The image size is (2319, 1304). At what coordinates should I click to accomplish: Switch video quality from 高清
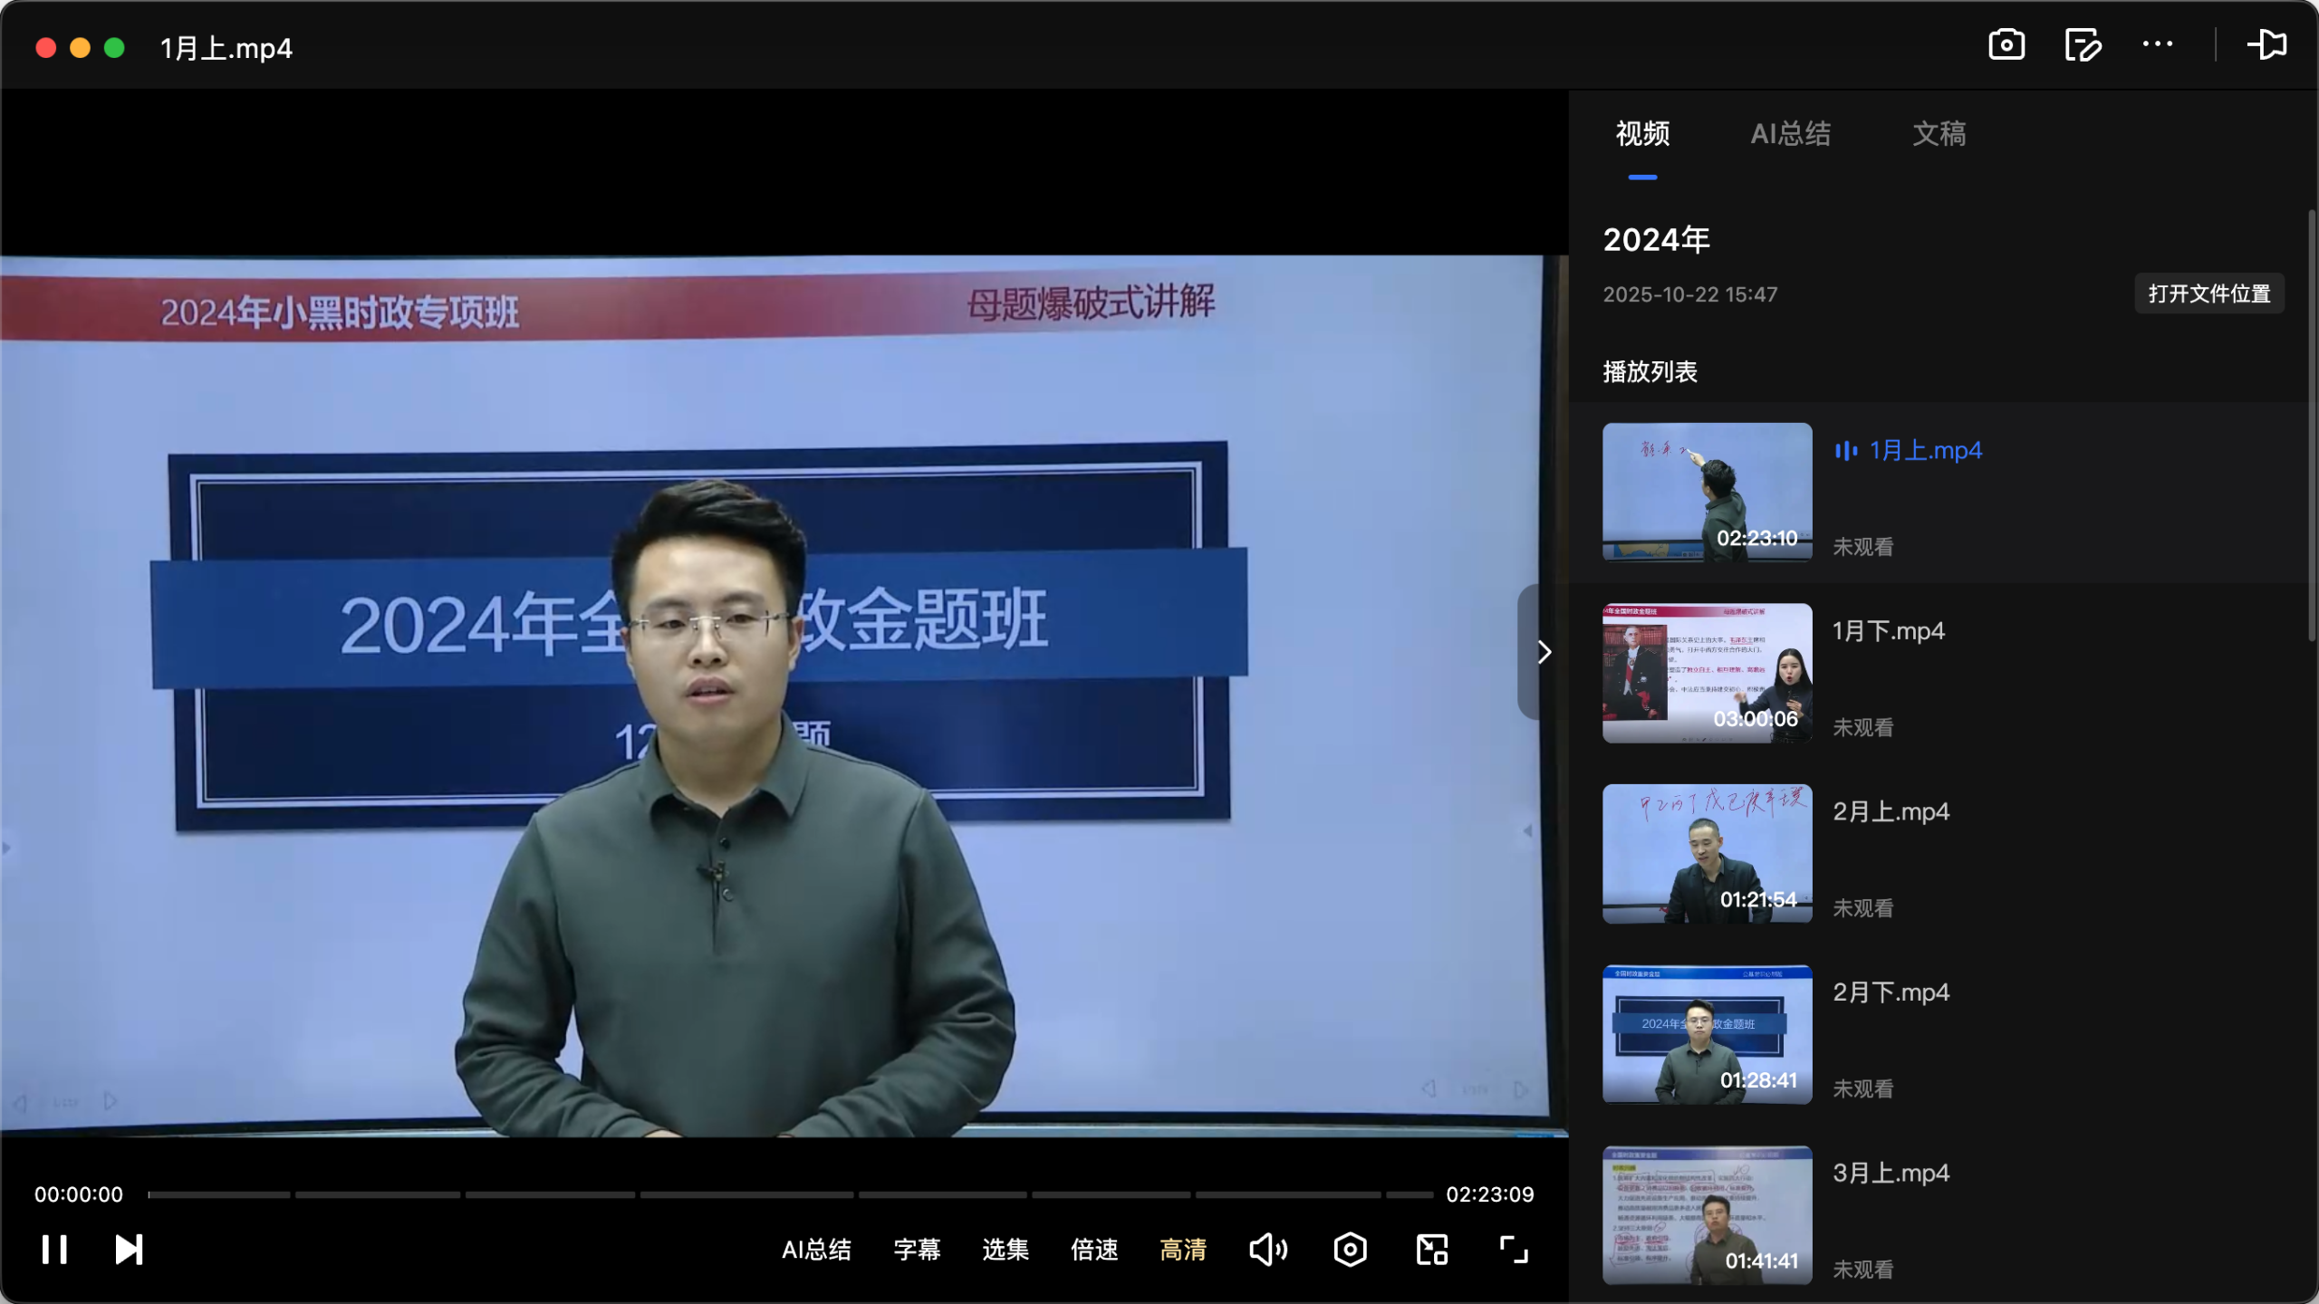click(x=1183, y=1250)
